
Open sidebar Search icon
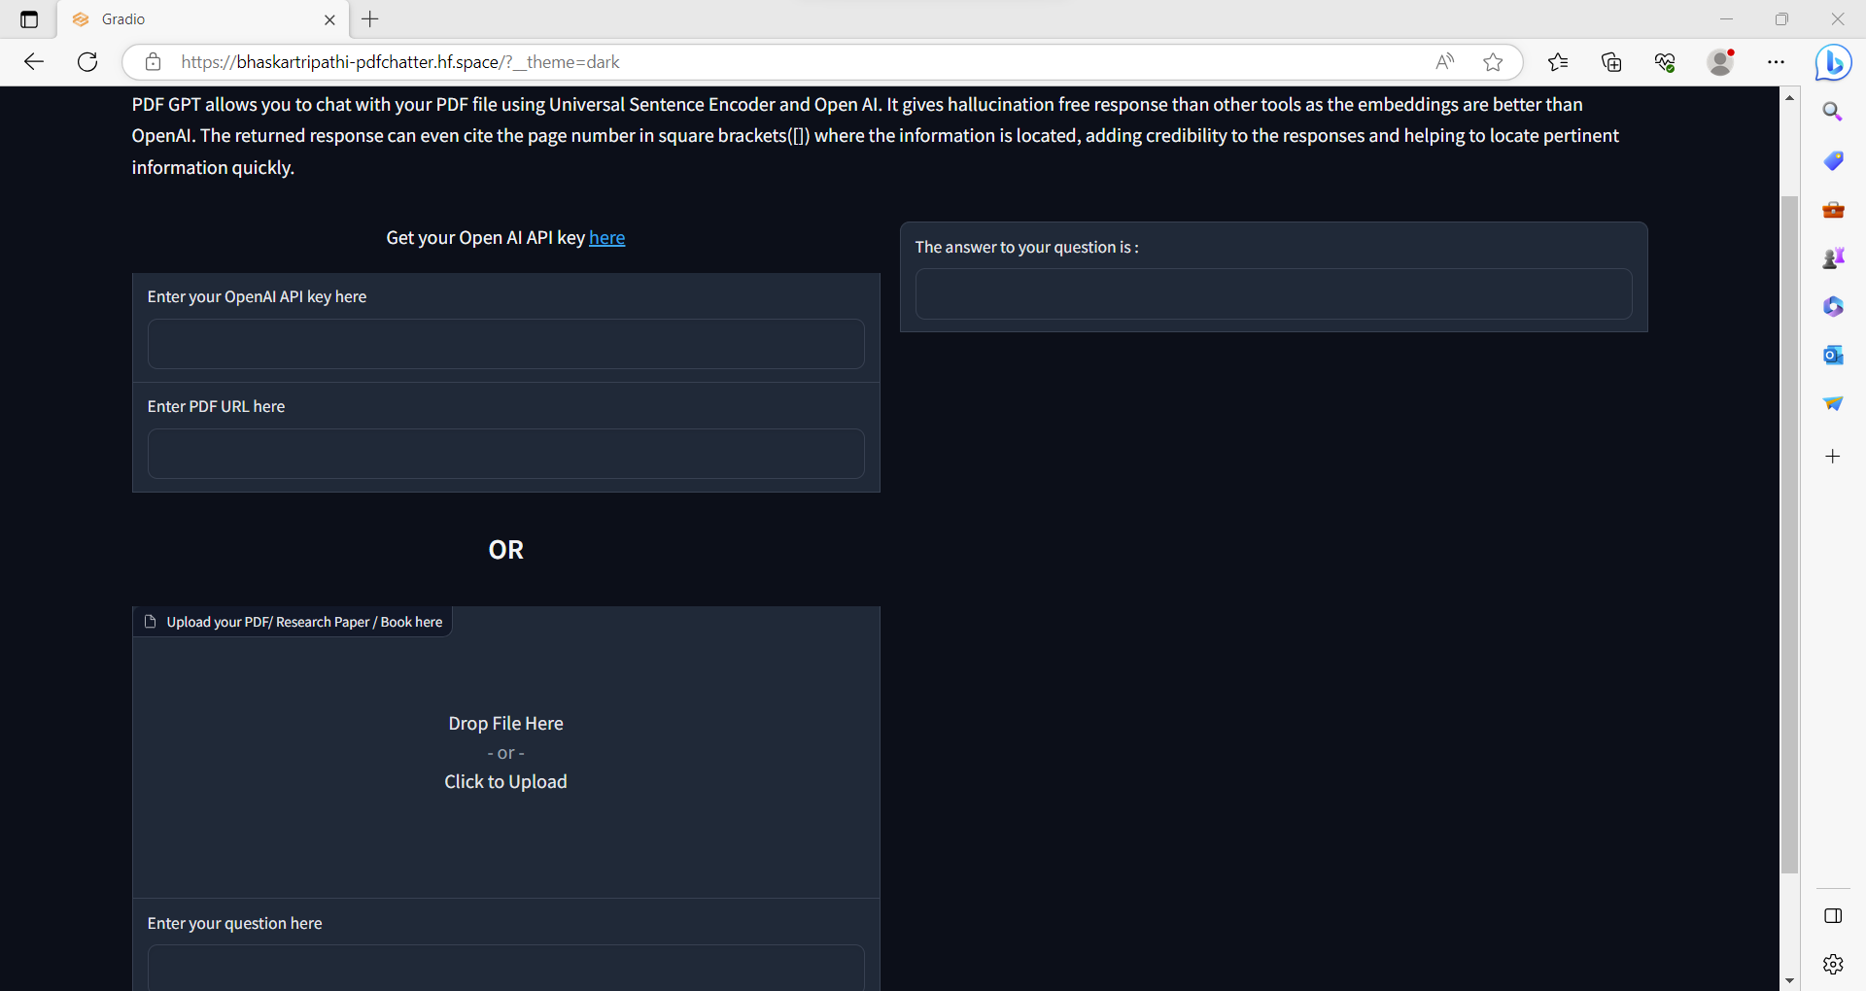pos(1833,112)
